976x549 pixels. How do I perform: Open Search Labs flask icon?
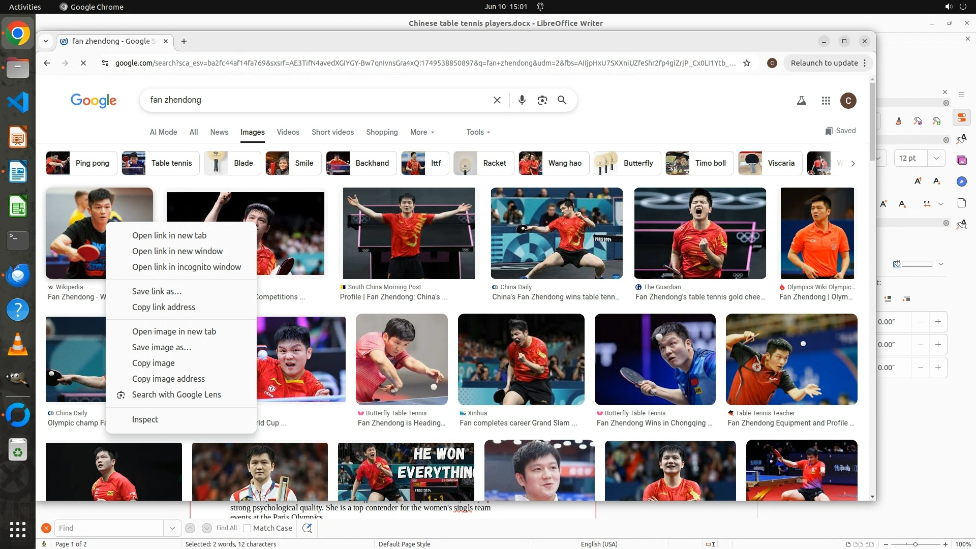[801, 101]
